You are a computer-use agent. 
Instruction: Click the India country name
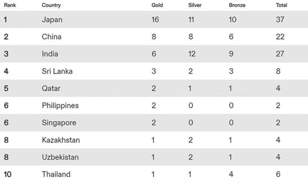tap(50, 54)
